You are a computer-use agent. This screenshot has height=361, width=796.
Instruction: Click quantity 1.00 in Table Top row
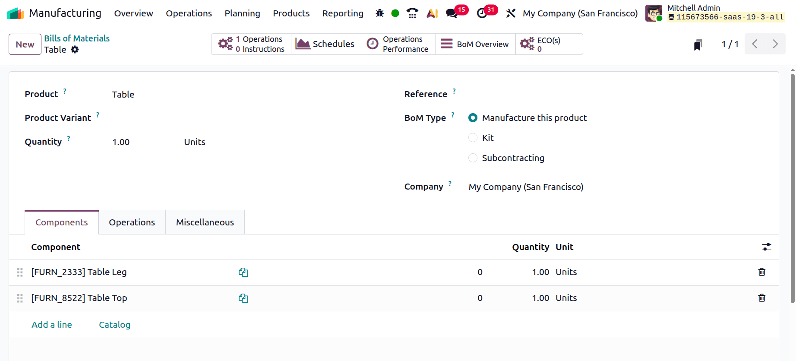pyautogui.click(x=540, y=298)
